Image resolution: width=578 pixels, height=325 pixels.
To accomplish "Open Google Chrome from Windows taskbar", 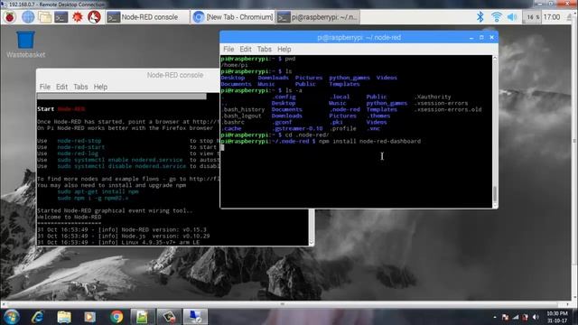I will (x=117, y=317).
